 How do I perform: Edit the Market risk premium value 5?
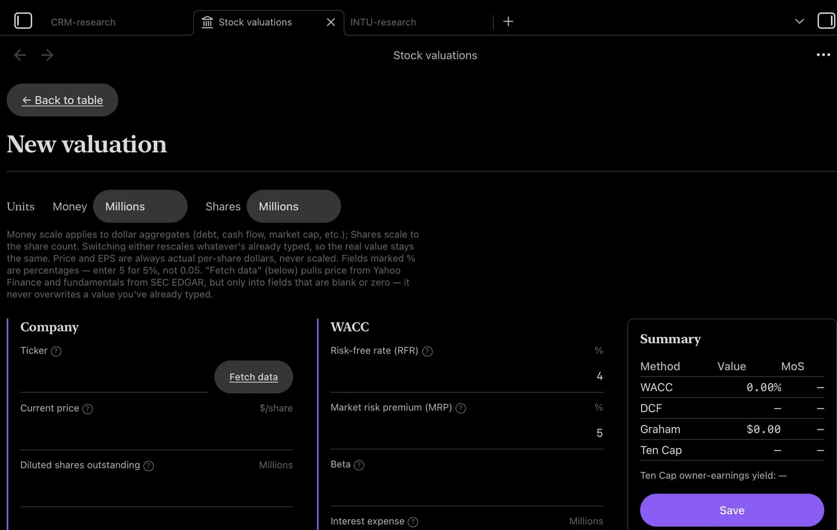coord(467,433)
